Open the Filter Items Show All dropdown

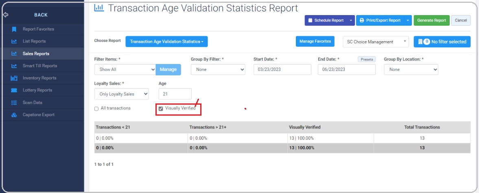point(125,70)
